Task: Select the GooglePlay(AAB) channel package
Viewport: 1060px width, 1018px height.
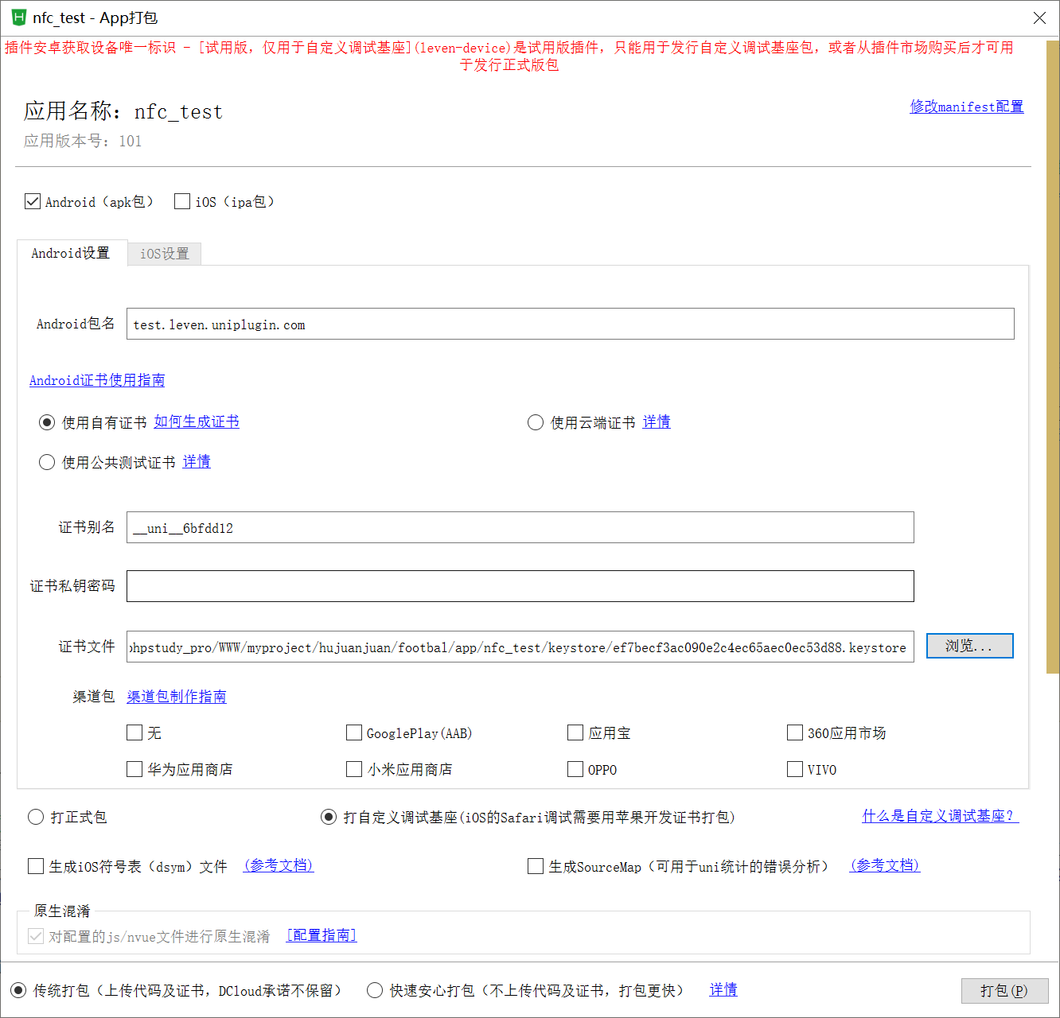Action: (x=354, y=732)
